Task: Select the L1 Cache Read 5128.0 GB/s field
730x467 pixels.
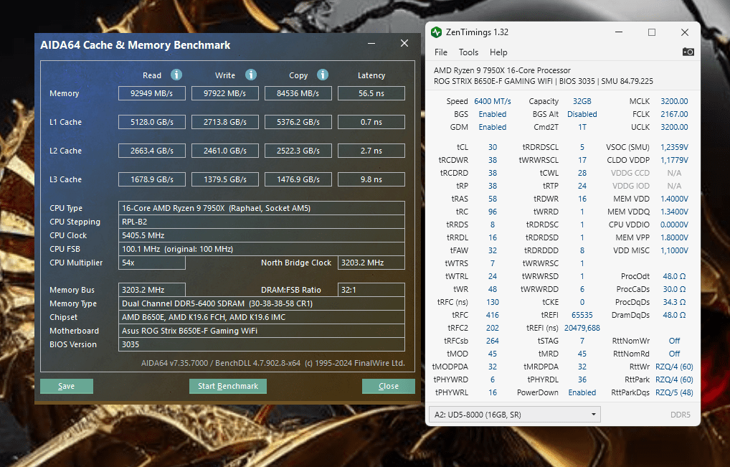Action: point(152,122)
